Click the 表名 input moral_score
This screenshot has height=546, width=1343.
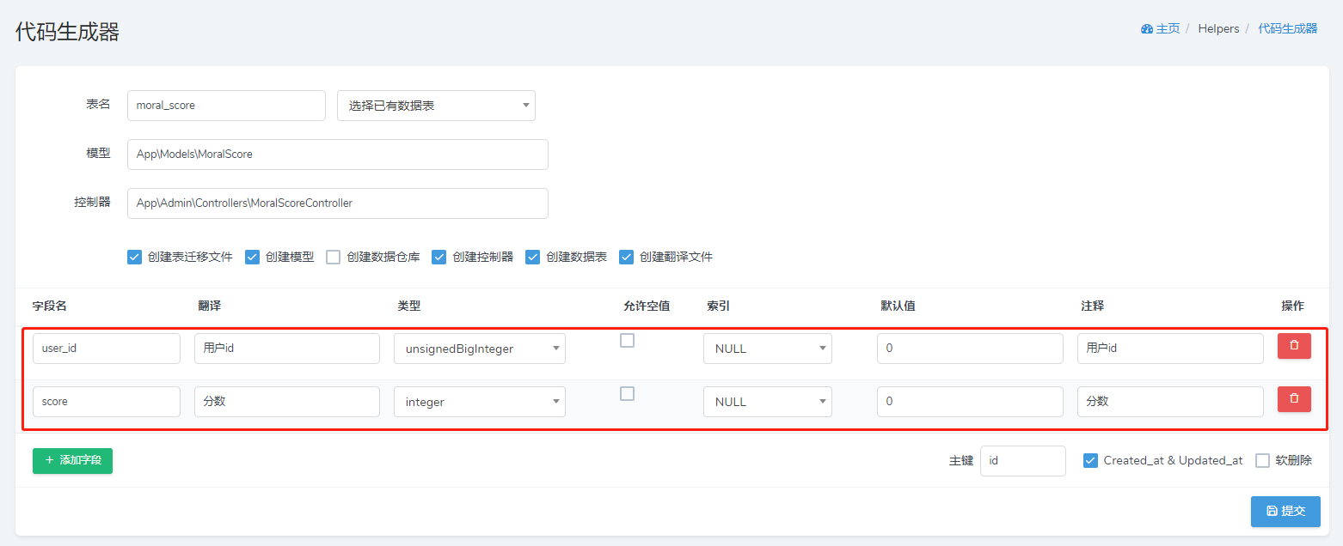(226, 106)
